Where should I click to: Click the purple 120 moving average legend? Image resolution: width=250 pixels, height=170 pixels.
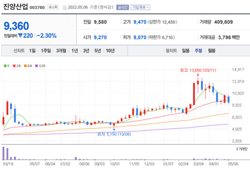pos(40,66)
